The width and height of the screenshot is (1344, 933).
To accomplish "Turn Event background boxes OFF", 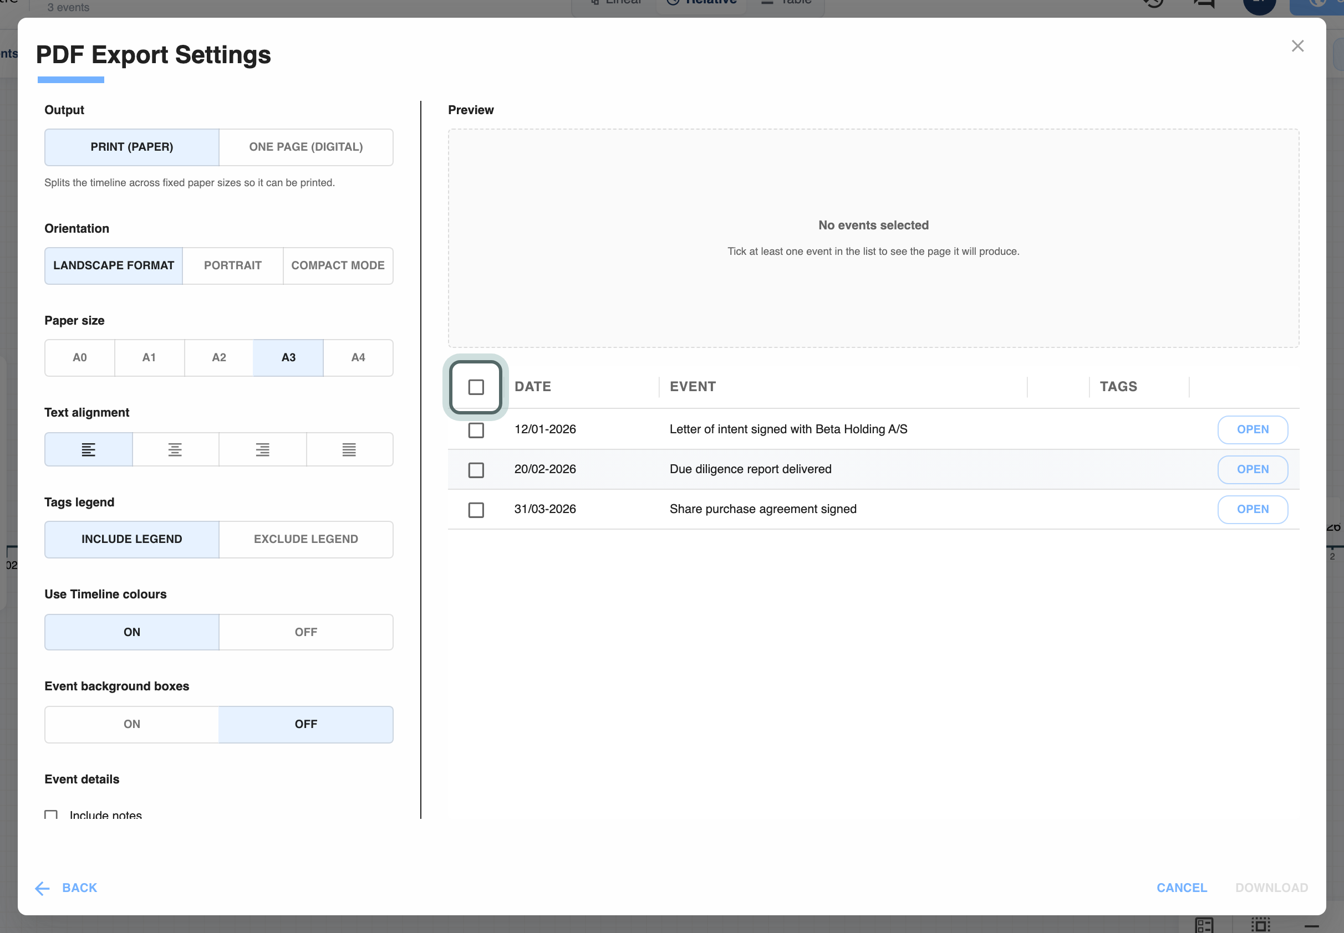I will [306, 724].
